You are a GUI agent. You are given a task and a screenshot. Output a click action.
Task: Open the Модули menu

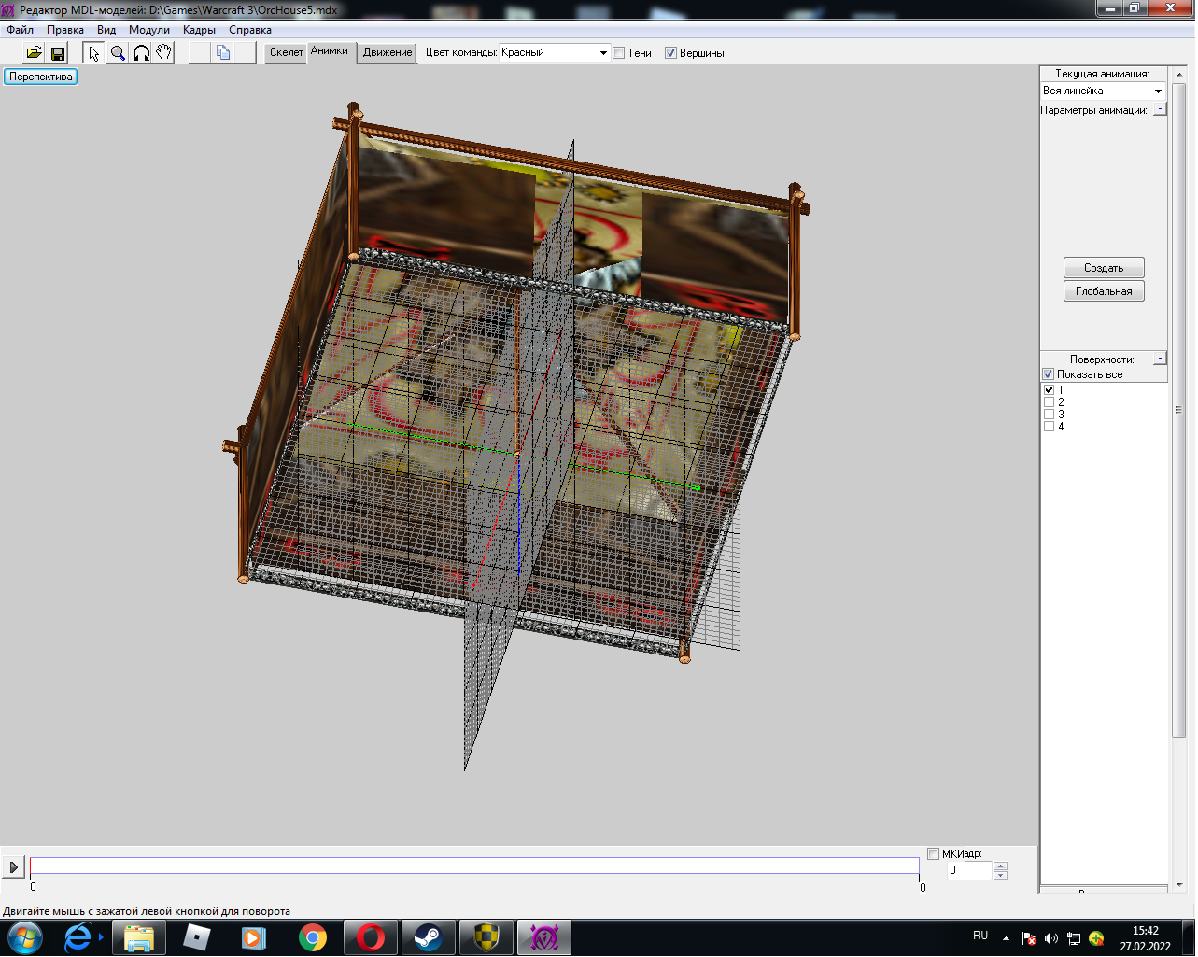tap(149, 30)
